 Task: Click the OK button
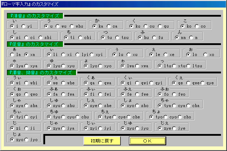[x=147, y=141]
